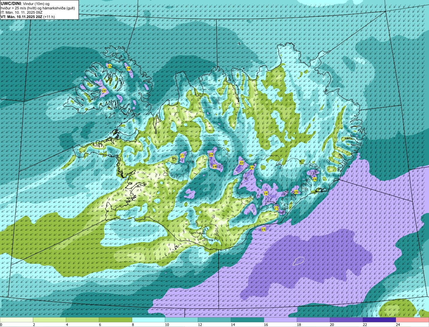Pick the 2–4 m/s light green legend swatch
Viewport: 429px width, 327px height.
pos(50,320)
